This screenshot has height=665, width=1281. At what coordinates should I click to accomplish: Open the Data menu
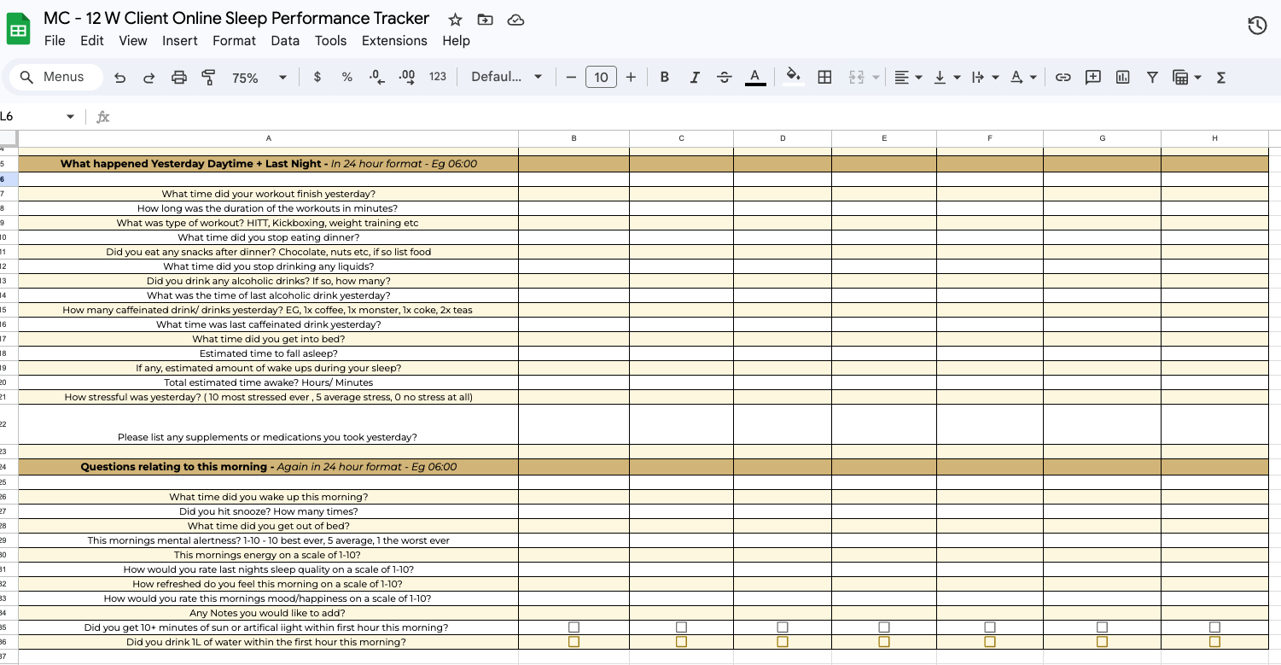point(285,40)
